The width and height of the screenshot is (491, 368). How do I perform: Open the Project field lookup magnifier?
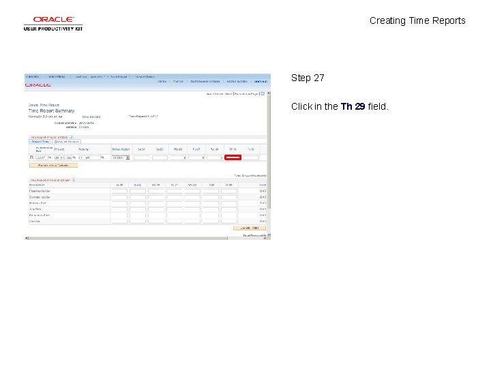click(x=74, y=157)
